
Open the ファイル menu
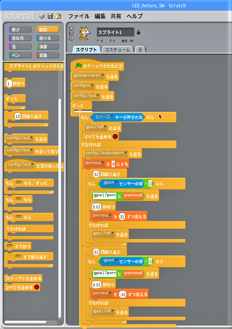[x=79, y=16]
